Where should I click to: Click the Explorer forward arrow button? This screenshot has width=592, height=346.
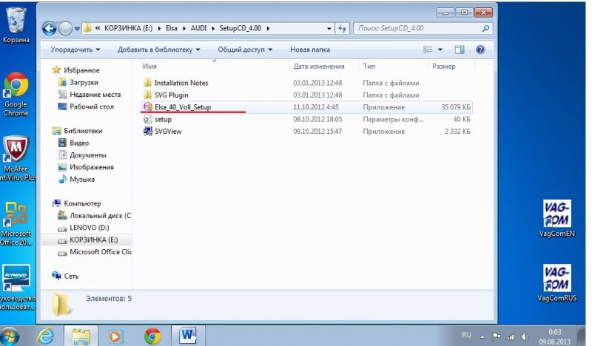click(x=66, y=28)
